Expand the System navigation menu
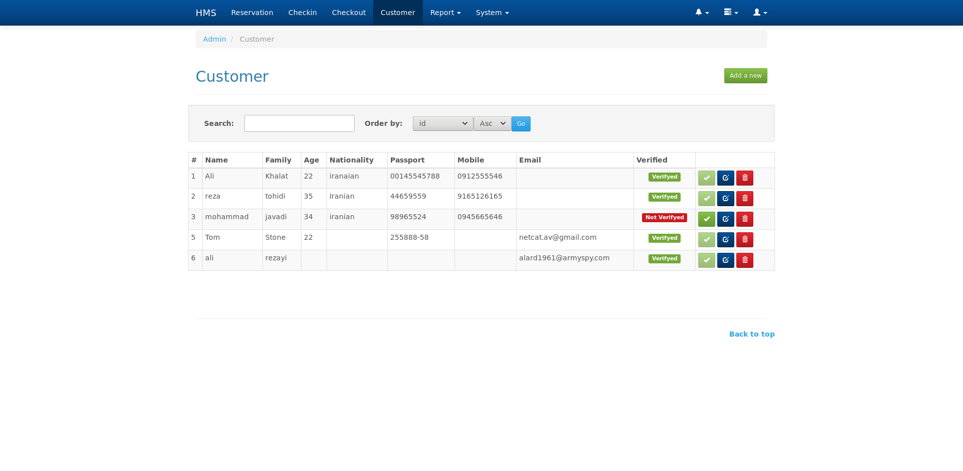This screenshot has width=963, height=471. point(492,12)
